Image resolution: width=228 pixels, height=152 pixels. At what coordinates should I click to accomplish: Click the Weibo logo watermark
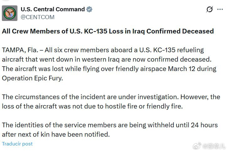pos(197,146)
